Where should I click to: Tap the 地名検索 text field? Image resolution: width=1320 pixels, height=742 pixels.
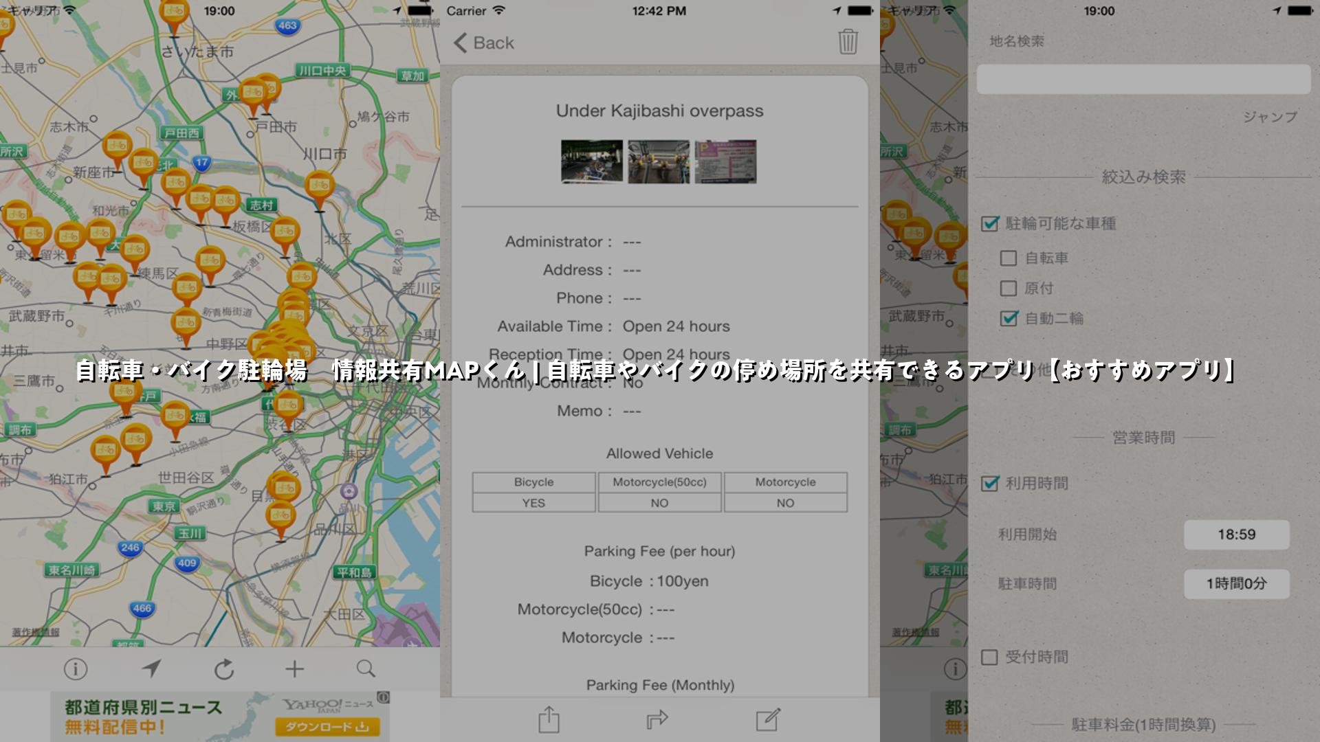pos(1143,79)
